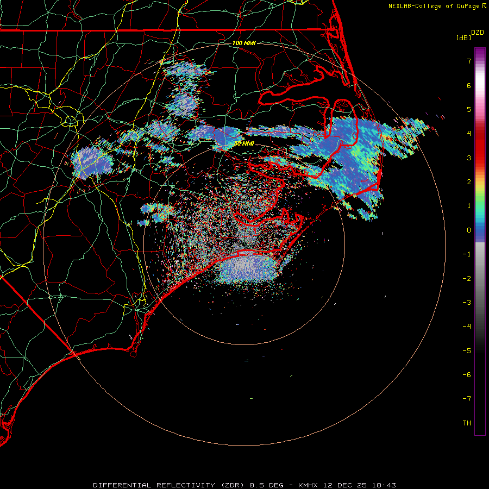Click the scale value -2 on the legend
489x489 pixels.
pyautogui.click(x=467, y=279)
